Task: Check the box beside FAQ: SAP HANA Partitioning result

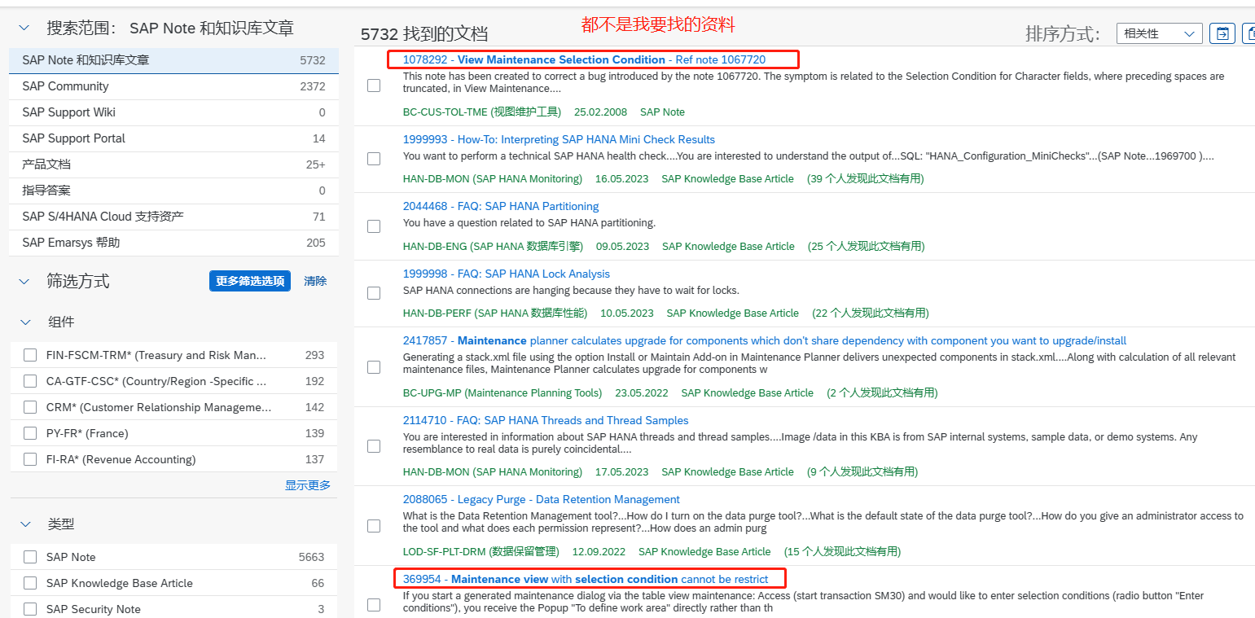Action: coord(374,226)
